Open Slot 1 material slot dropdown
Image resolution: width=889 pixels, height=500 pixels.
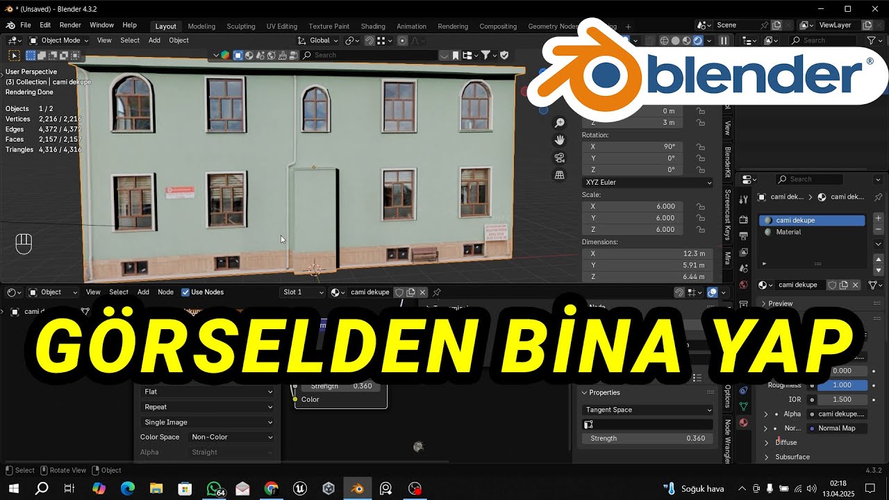coord(303,292)
